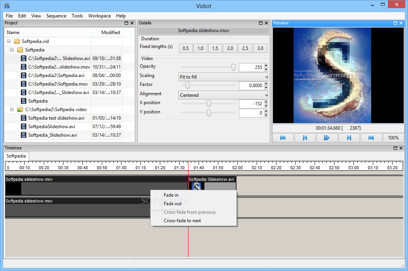Close the Details panel
Screen dimensions: 408x271
pyautogui.click(x=266, y=23)
